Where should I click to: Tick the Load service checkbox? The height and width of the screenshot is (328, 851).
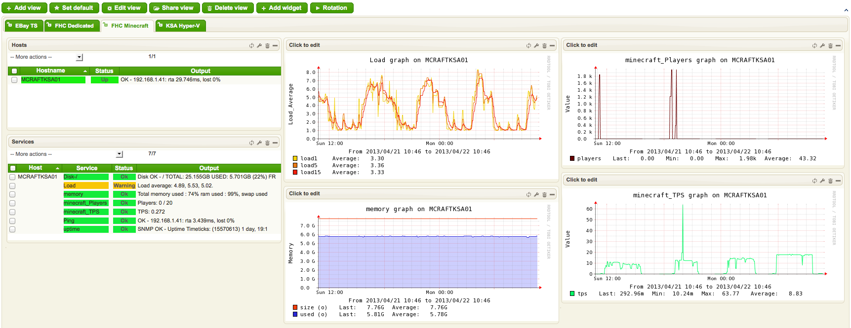coord(12,186)
